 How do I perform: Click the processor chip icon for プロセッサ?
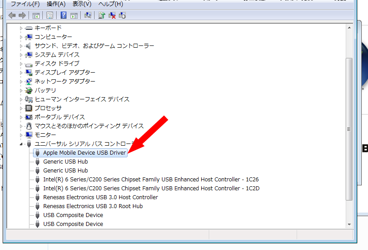29,108
